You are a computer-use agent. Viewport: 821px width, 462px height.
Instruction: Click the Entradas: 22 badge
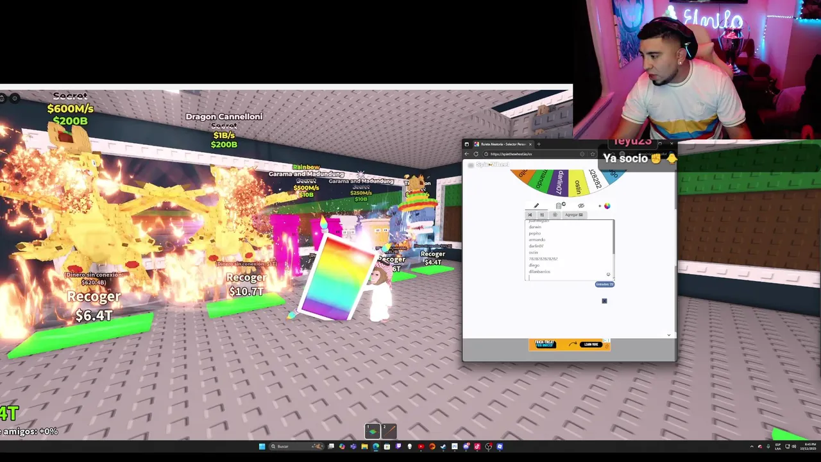[604, 284]
